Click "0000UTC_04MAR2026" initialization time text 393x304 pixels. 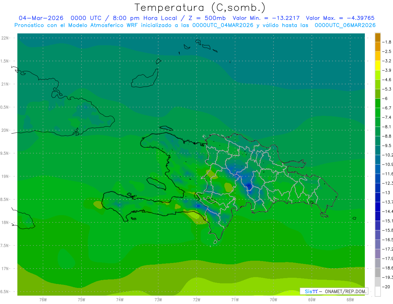pos(223,25)
